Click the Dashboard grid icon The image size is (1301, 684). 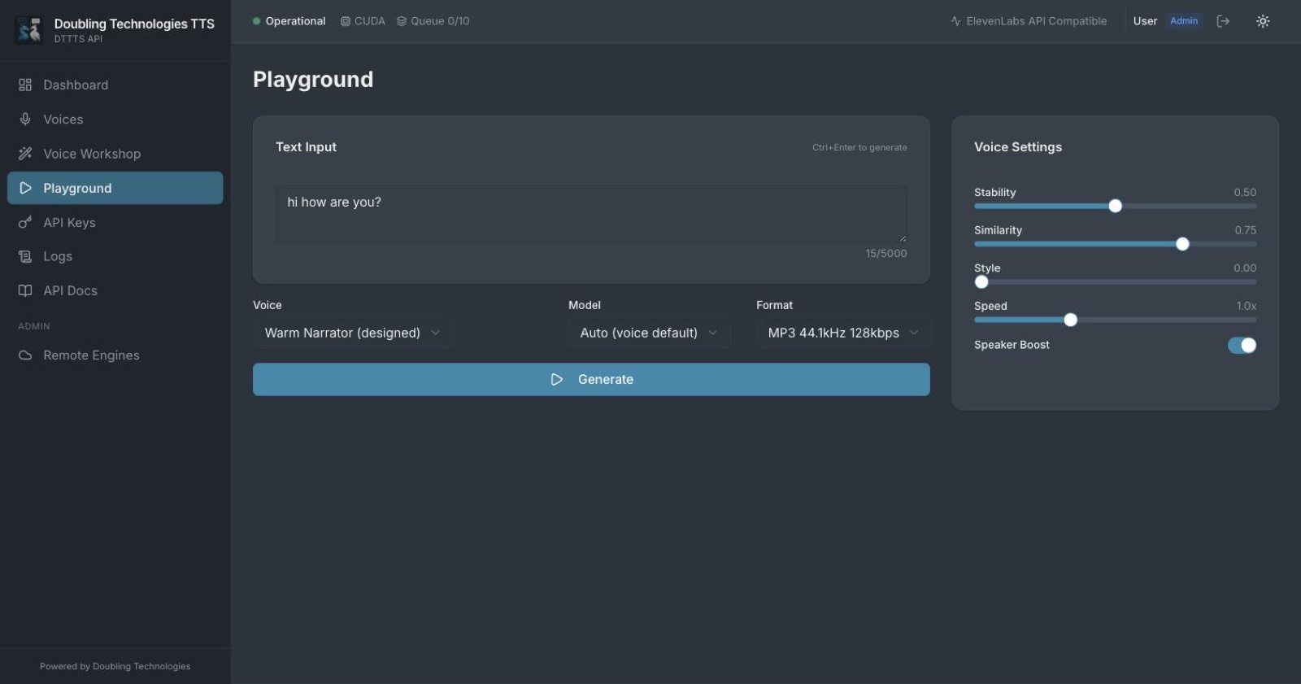click(25, 85)
